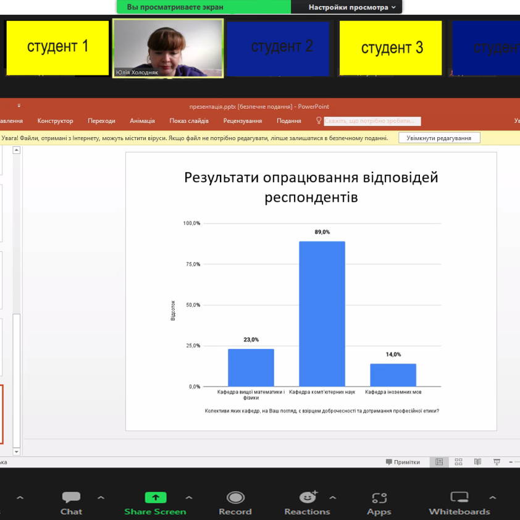Viewport: 520px width, 520px height.
Task: Switch to Normal view icon
Action: click(439, 462)
